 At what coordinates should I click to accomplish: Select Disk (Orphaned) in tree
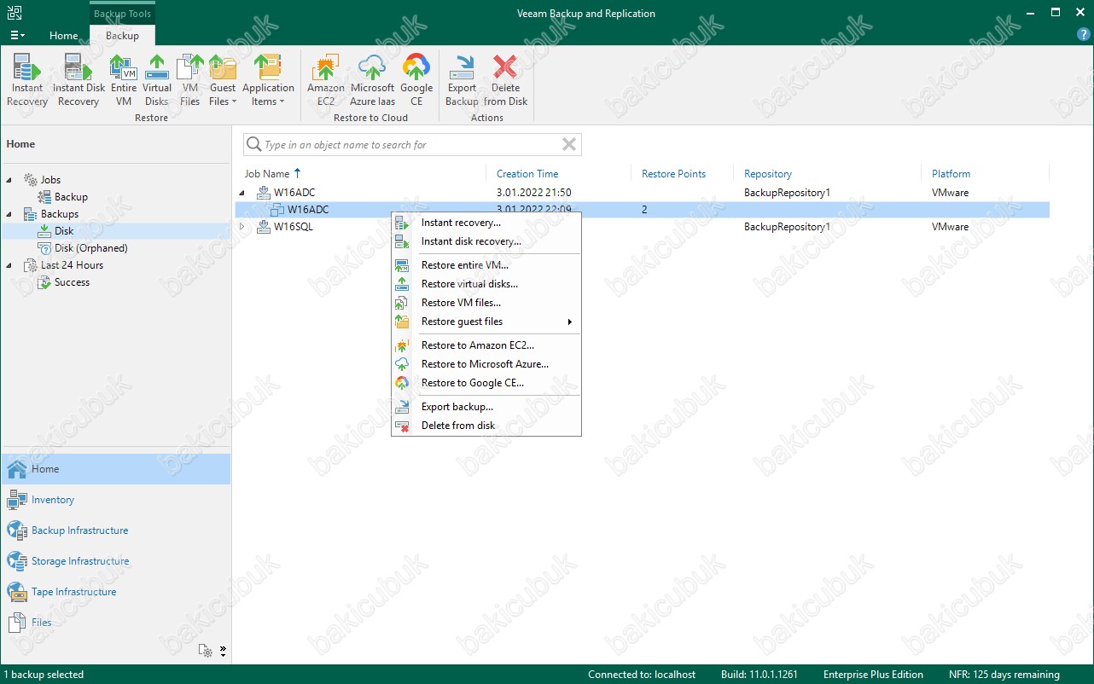90,248
